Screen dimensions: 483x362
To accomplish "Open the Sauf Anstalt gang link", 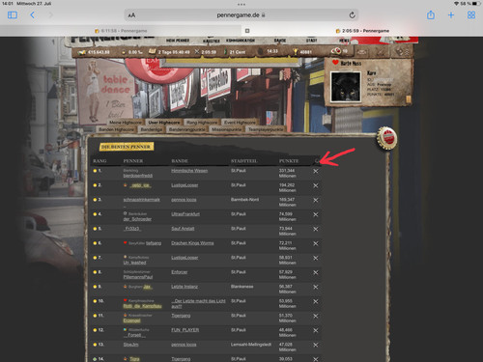I will click(x=183, y=229).
